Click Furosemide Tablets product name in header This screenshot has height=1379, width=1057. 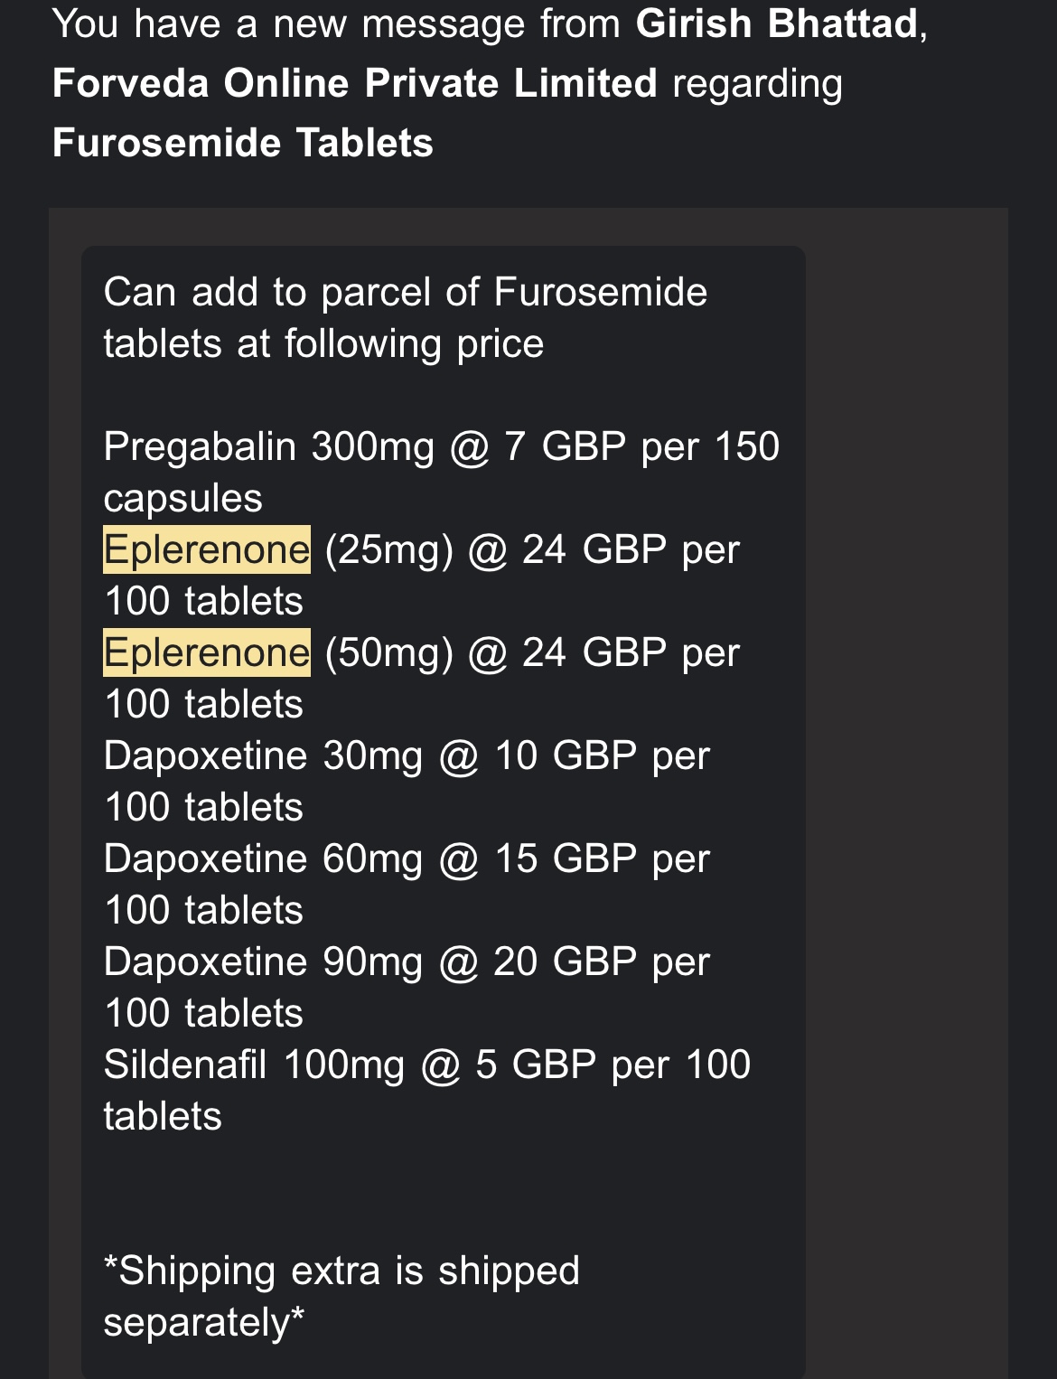pyautogui.click(x=243, y=143)
